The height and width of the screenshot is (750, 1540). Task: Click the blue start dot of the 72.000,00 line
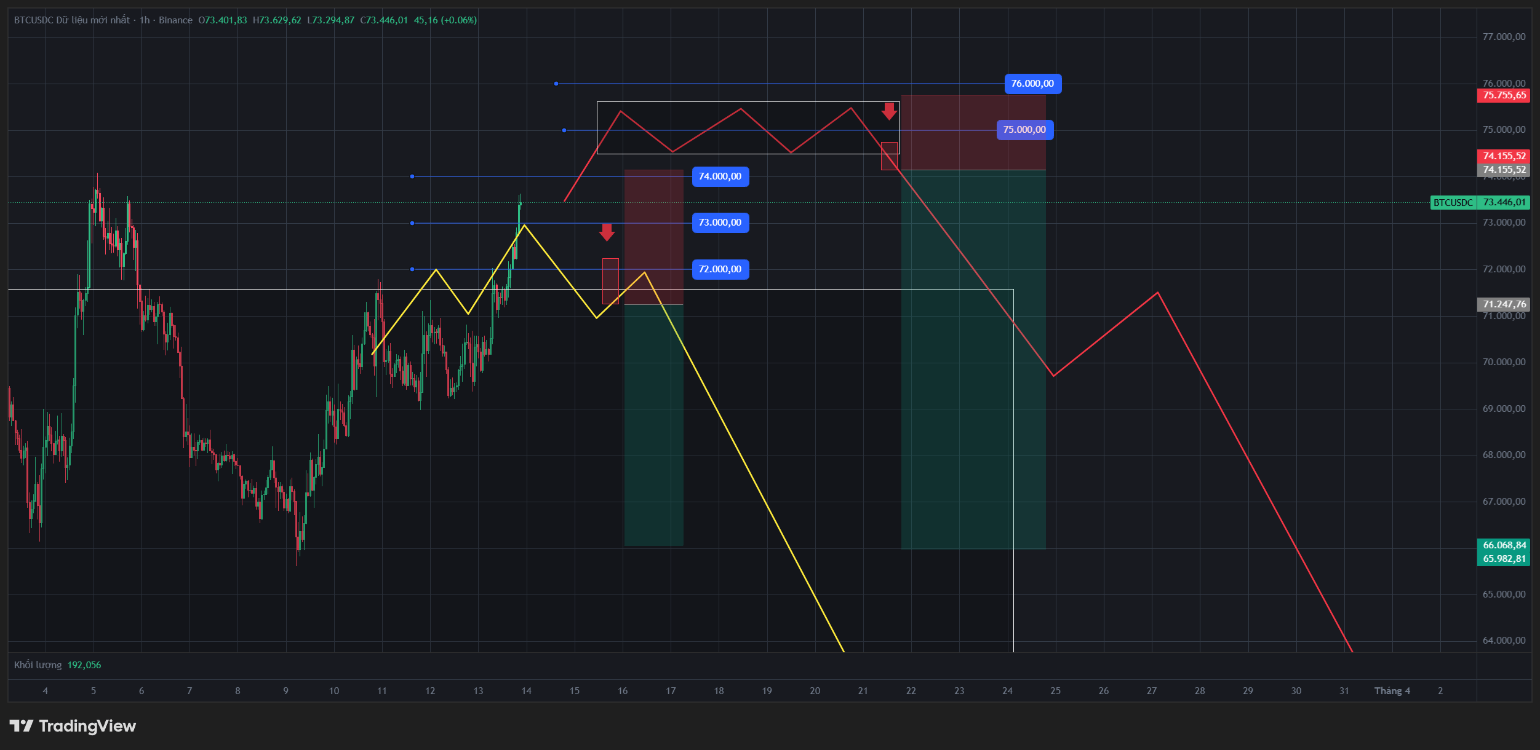[412, 269]
